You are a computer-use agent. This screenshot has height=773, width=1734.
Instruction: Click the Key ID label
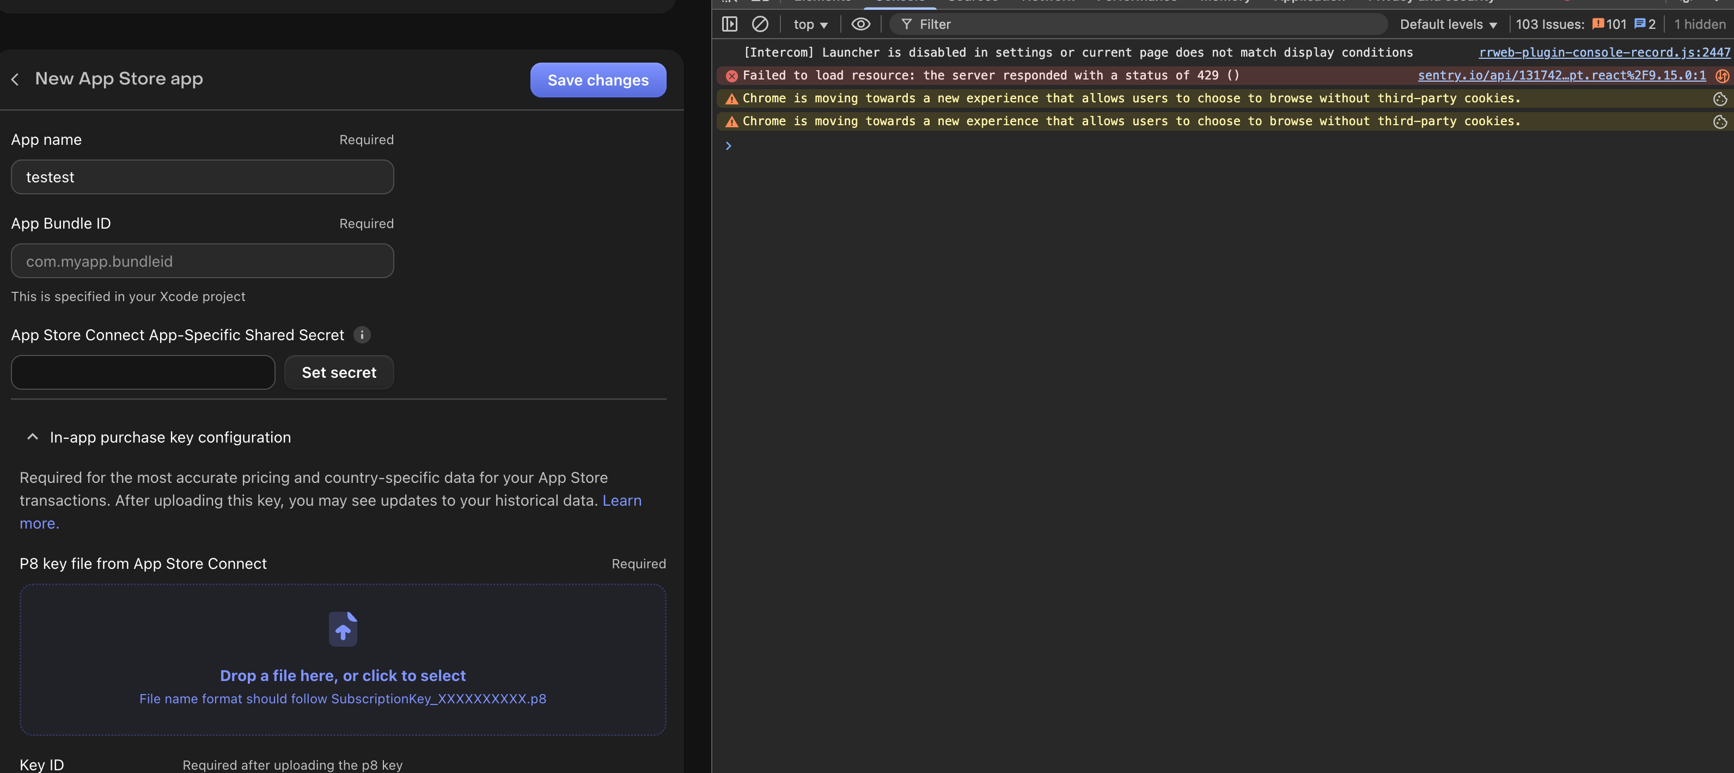tap(42, 765)
